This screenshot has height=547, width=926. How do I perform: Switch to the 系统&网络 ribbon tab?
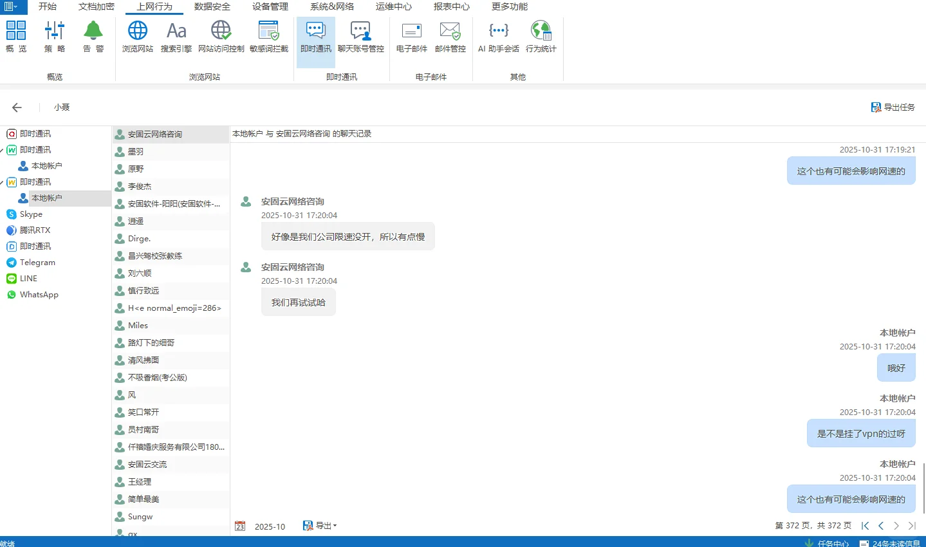(x=332, y=6)
